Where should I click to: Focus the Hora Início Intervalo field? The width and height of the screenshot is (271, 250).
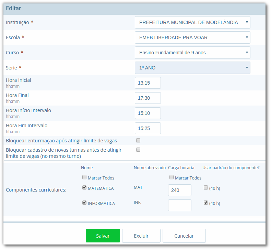(148, 113)
